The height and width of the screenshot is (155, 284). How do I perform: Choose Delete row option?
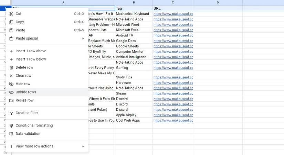(x=47, y=67)
